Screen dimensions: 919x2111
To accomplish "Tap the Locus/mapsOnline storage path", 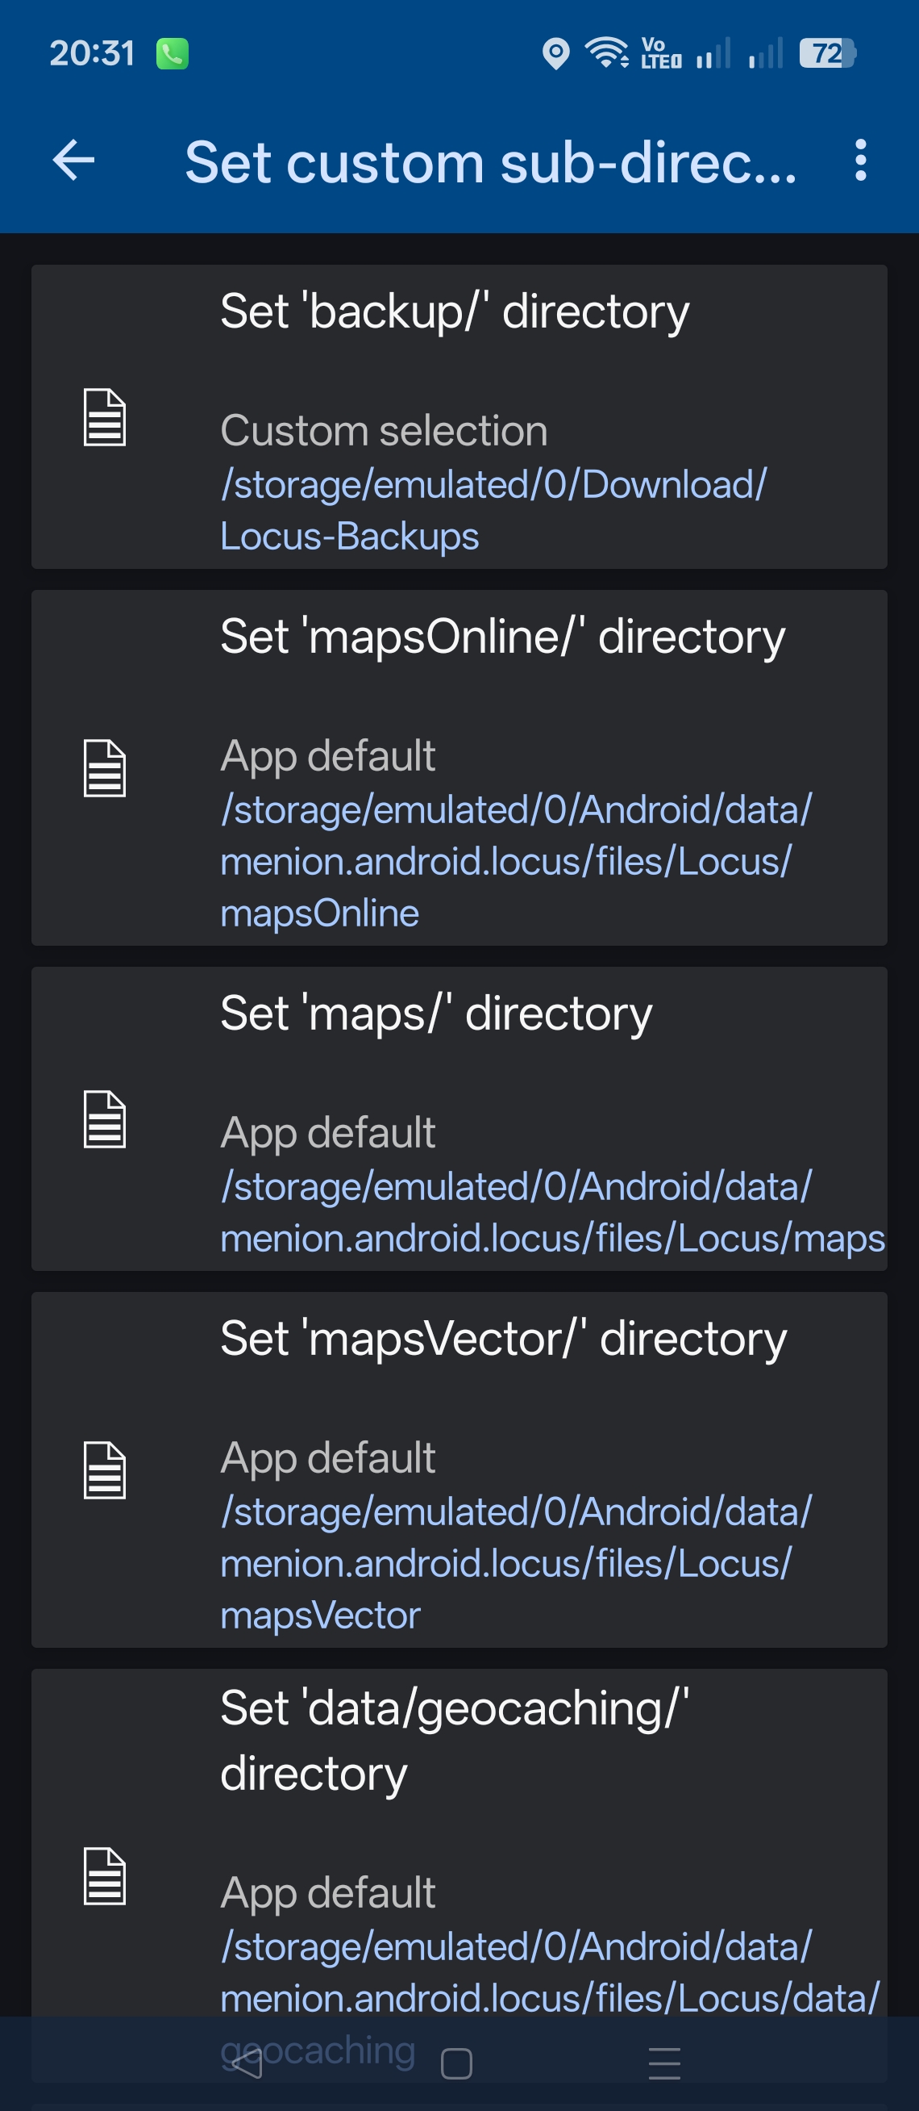I will 517,861.
